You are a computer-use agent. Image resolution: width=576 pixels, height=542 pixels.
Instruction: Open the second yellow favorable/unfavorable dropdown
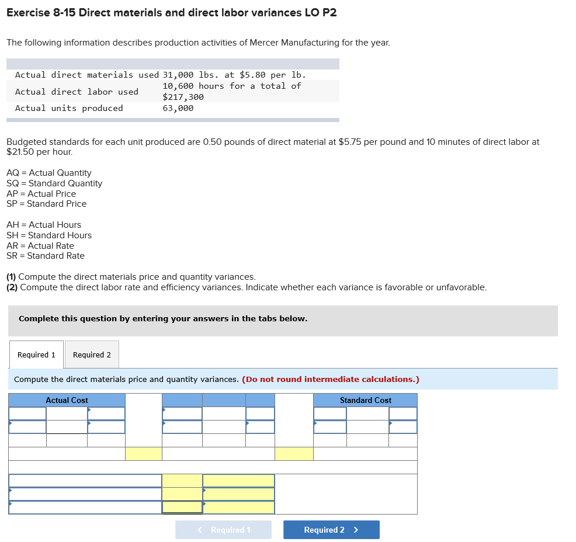239,494
